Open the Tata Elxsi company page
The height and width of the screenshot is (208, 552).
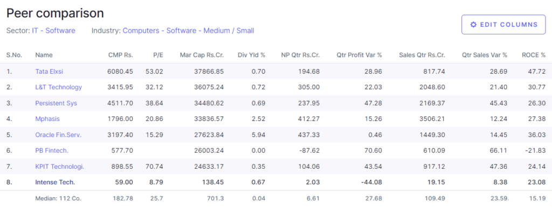[x=49, y=71]
